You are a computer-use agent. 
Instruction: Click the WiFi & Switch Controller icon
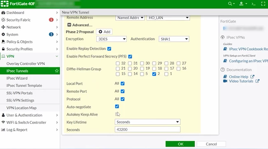[x=3, y=122]
